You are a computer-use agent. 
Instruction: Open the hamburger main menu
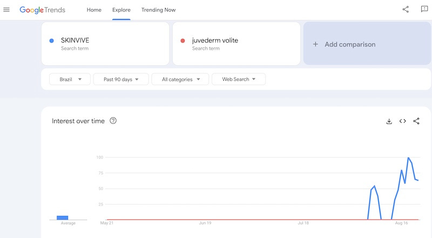[x=6, y=10]
